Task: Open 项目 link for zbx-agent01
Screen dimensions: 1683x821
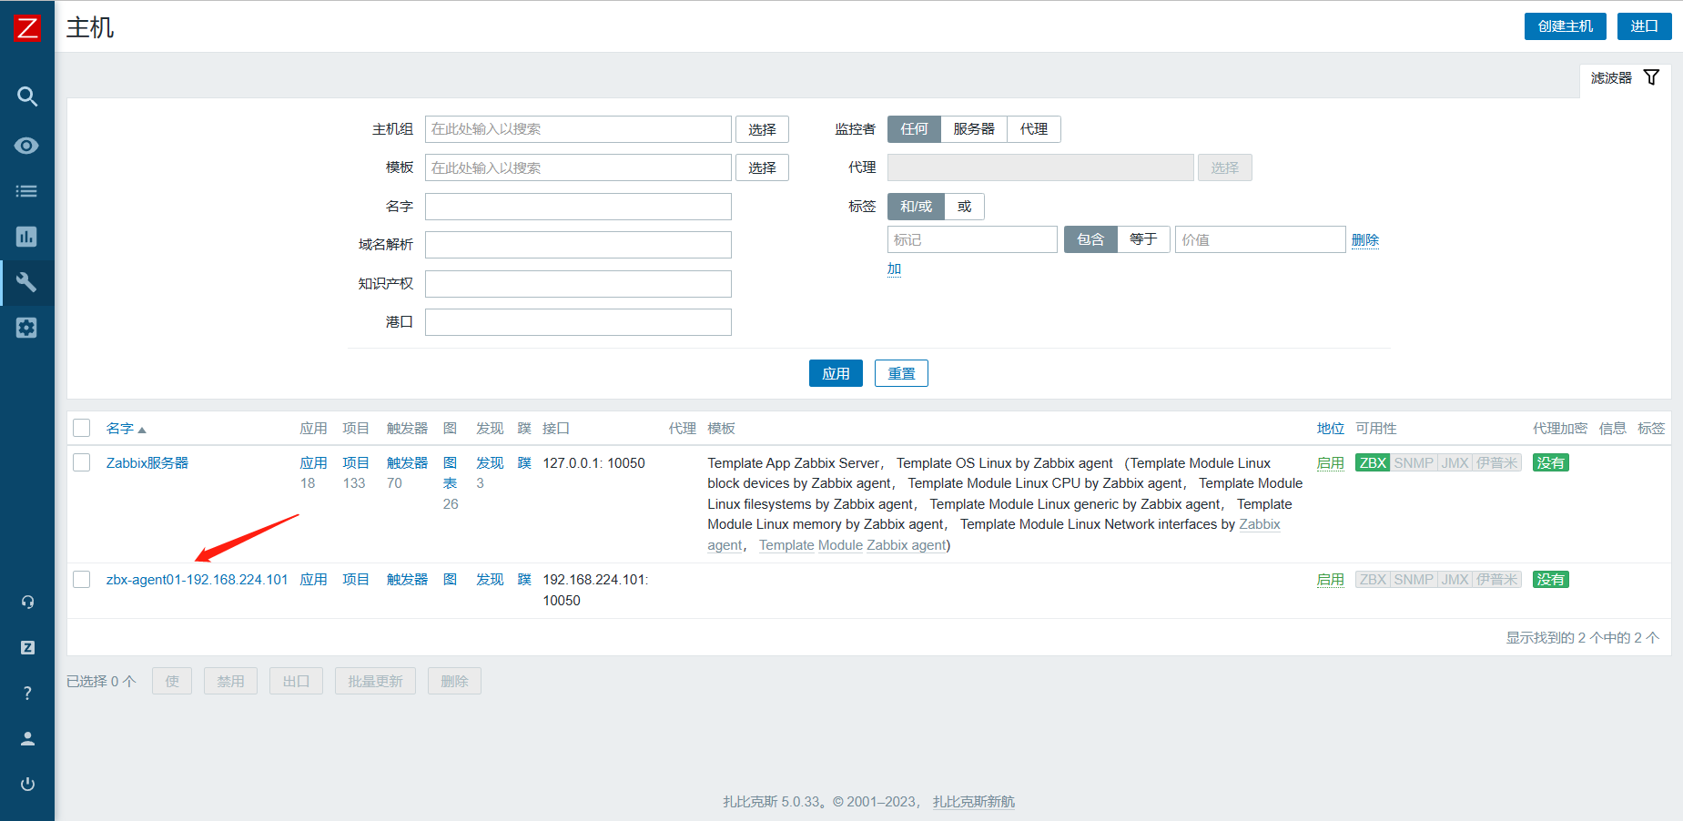Action: coord(356,580)
